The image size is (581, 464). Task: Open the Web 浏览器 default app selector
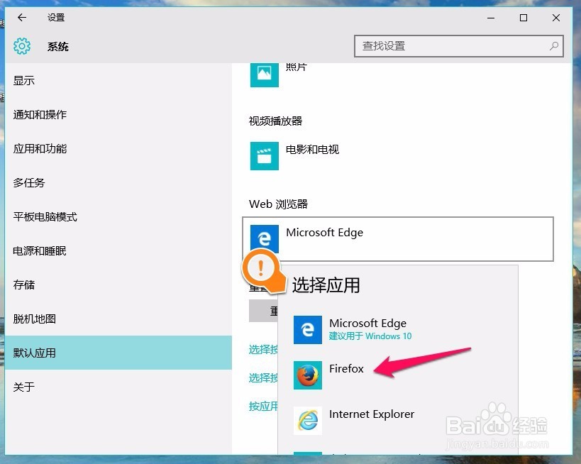tap(398, 239)
